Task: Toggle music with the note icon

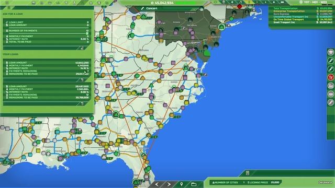Action: tap(241, 2)
